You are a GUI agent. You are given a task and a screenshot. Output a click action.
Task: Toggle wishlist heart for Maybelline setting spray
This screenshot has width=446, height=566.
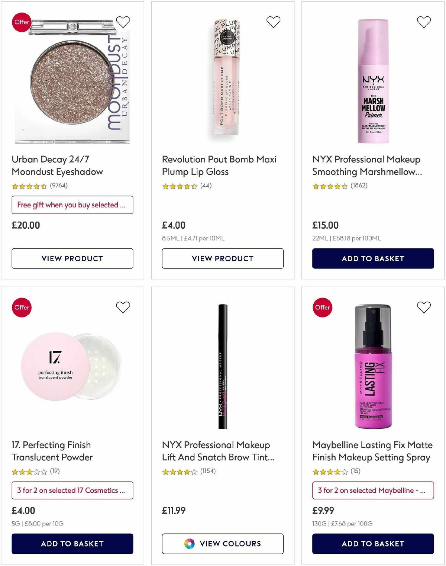click(x=424, y=307)
